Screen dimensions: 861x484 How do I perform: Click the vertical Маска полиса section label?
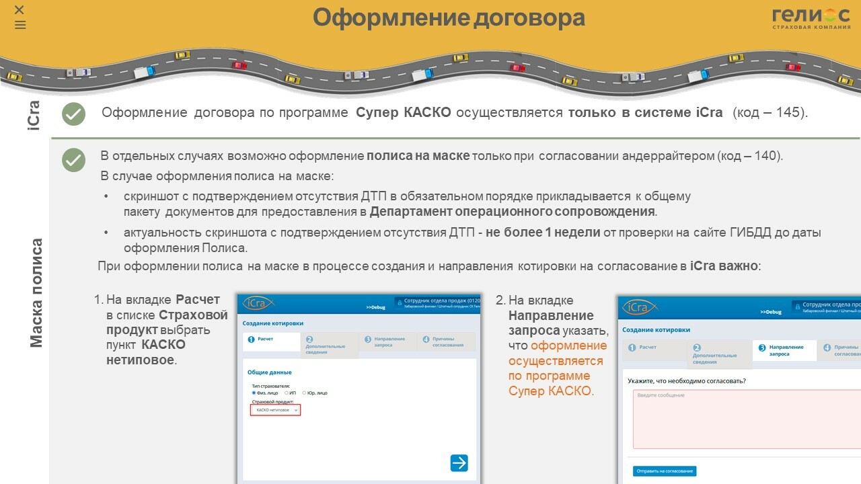[x=36, y=293]
